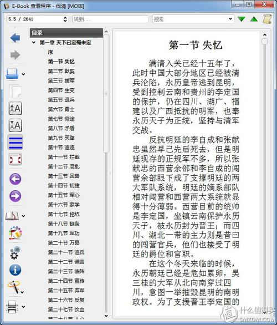Click the page position field 5.5 / 2641
Image resolution: width=277 pixels, height=325 pixels.
tap(37, 19)
